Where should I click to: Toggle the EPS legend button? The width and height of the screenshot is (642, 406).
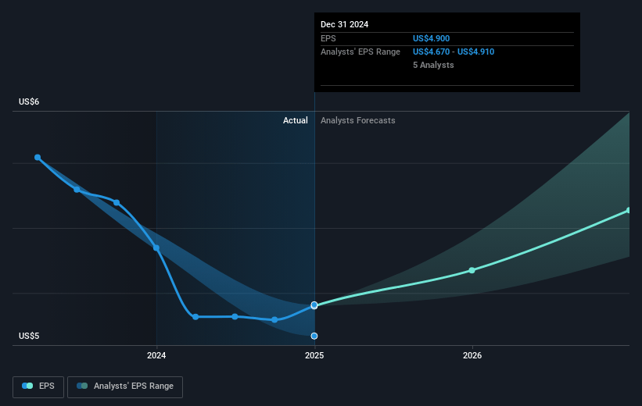click(x=38, y=386)
